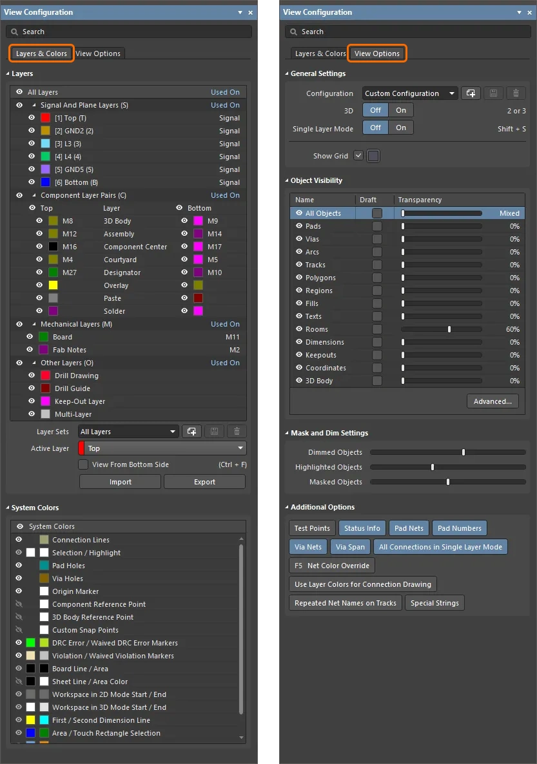
Task: Turn 3D mode On
Action: (x=401, y=110)
